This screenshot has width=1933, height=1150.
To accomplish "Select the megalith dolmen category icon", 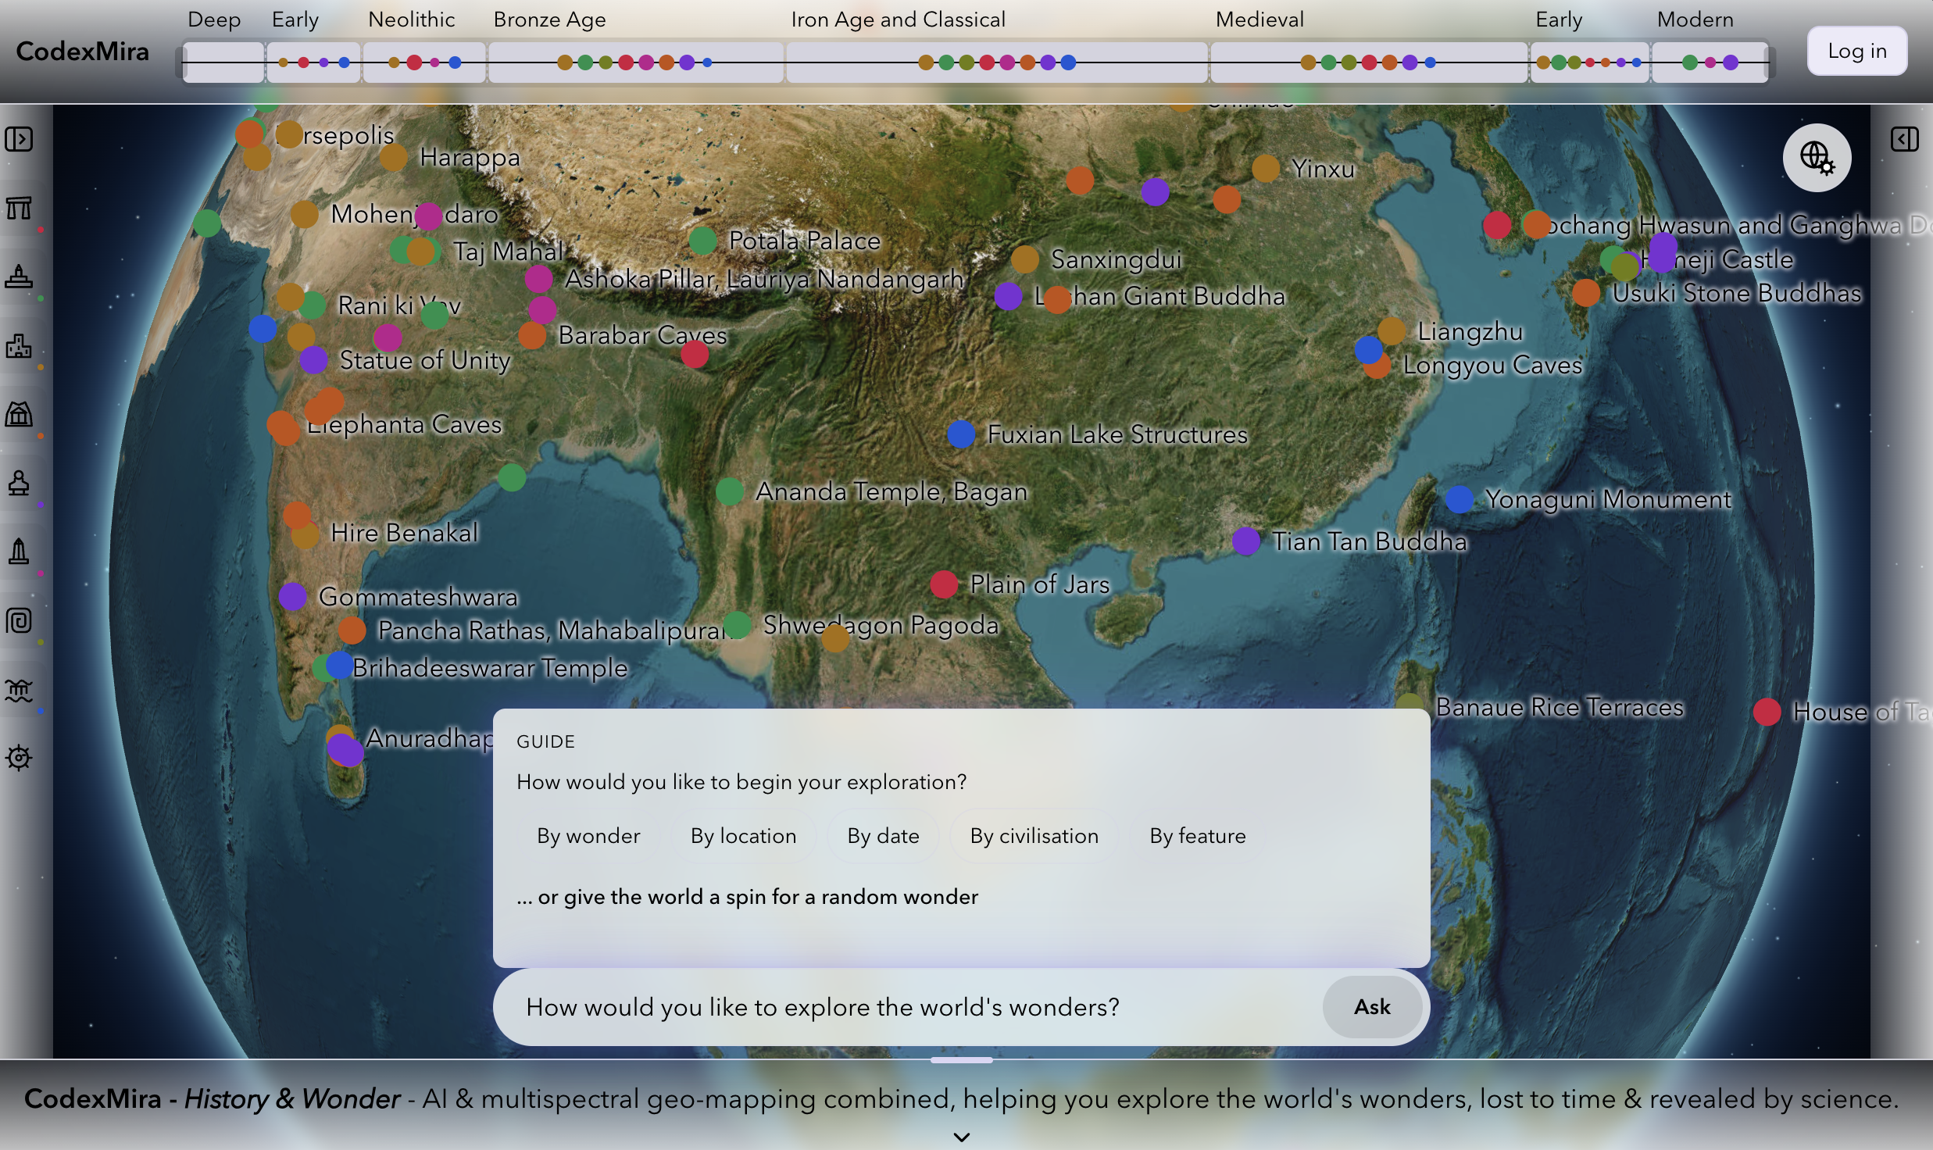I will (19, 208).
